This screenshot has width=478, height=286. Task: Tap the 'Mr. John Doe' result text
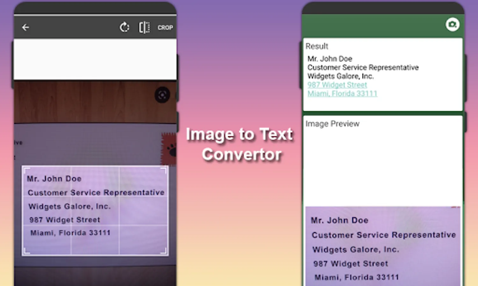330,59
